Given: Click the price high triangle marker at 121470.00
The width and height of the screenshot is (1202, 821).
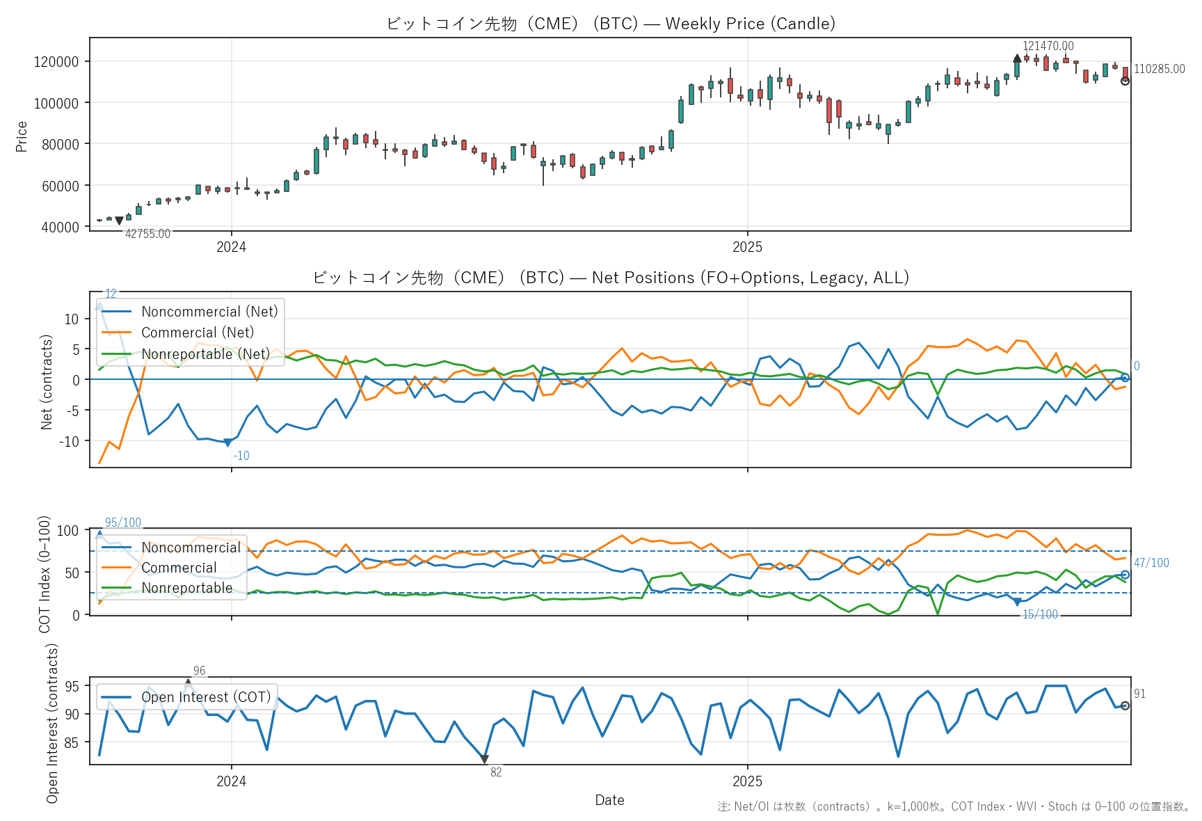Looking at the screenshot, I should pyautogui.click(x=1017, y=59).
